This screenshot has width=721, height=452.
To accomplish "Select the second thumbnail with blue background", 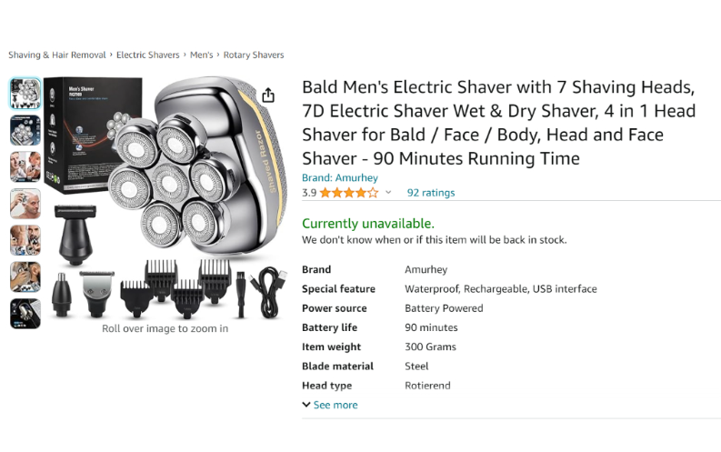I will [25, 130].
